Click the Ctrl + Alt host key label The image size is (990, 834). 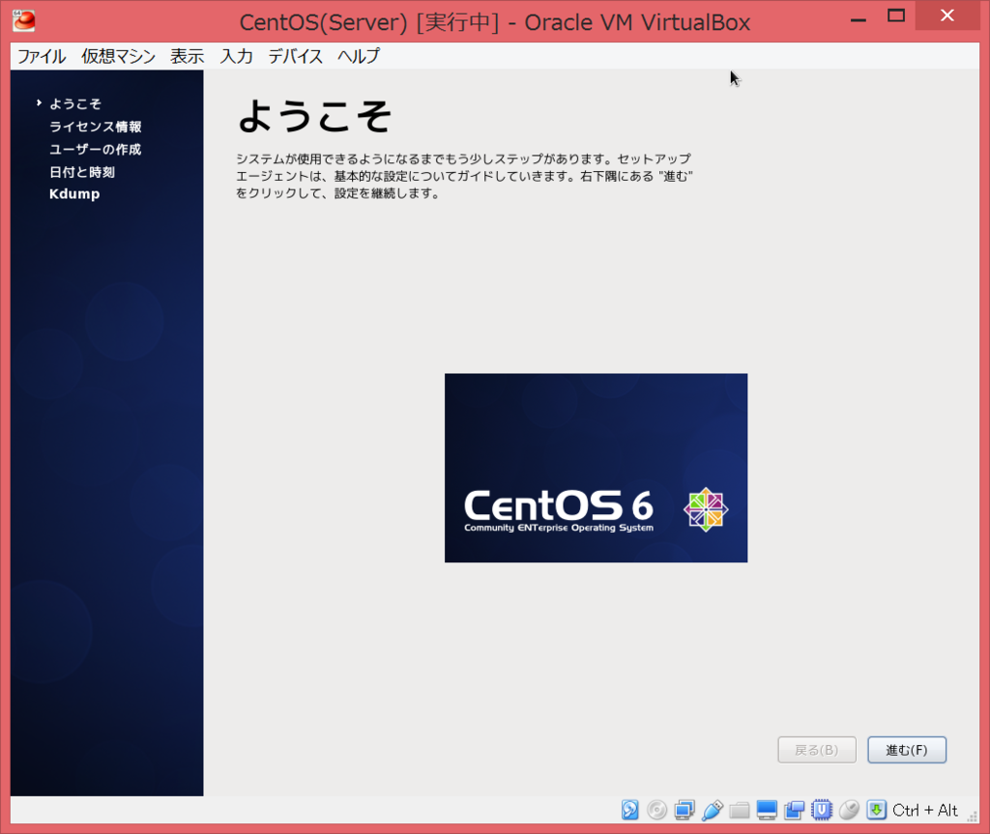(925, 810)
